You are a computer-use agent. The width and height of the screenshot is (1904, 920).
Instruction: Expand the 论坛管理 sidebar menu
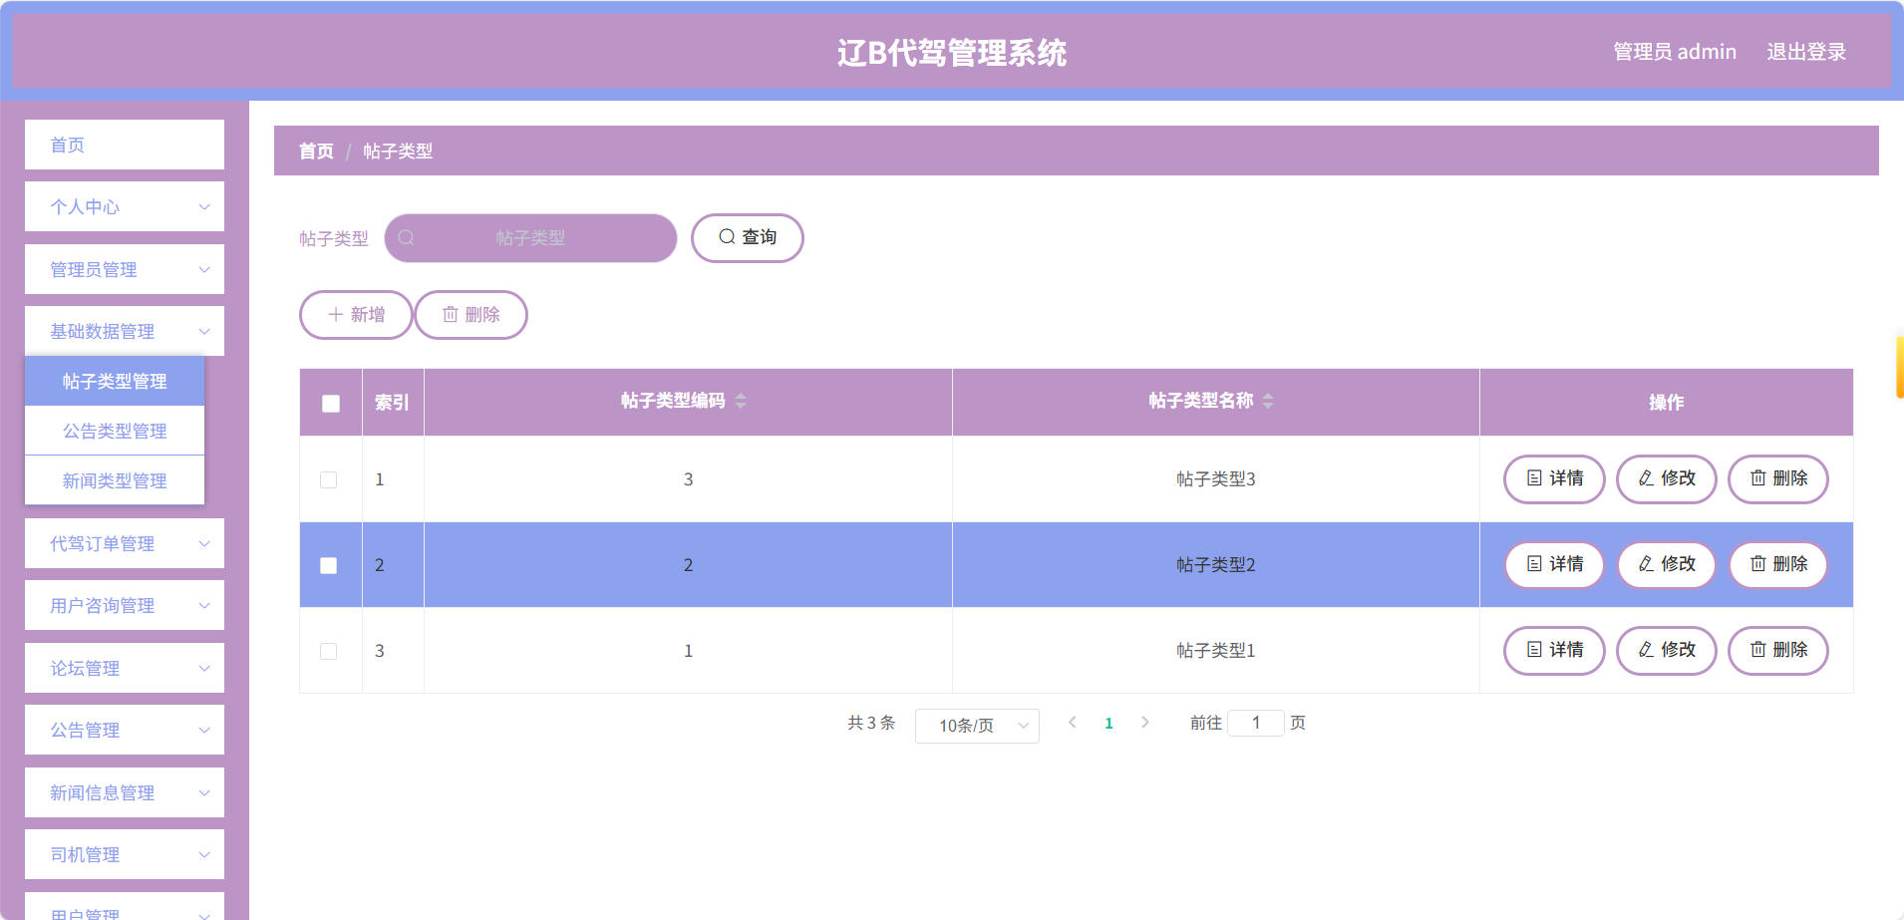(x=125, y=668)
